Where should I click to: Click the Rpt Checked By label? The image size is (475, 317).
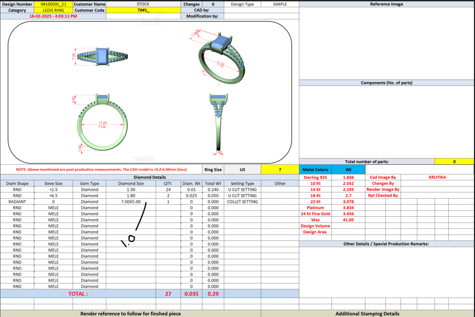point(383,196)
